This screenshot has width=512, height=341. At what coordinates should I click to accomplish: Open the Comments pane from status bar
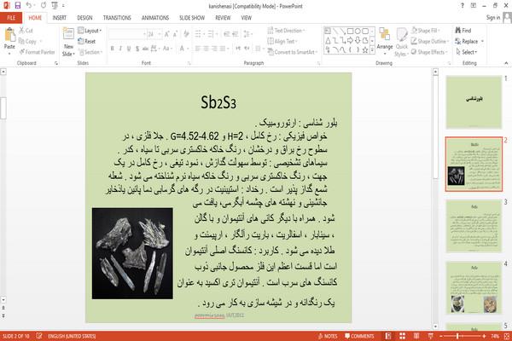pyautogui.click(x=359, y=336)
